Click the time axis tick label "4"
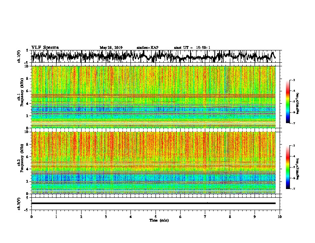 point(131,217)
